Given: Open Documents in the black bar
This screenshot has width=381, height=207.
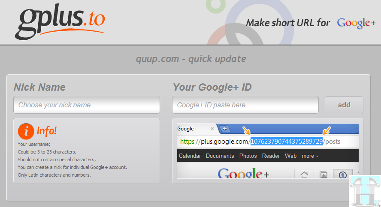Looking at the screenshot, I should [220, 156].
